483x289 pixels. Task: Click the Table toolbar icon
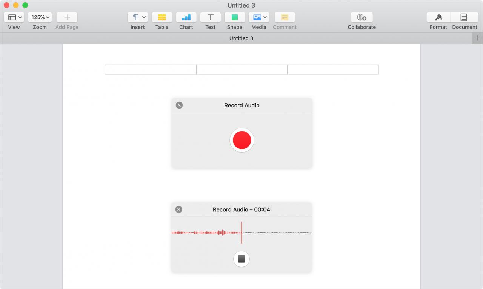click(162, 17)
